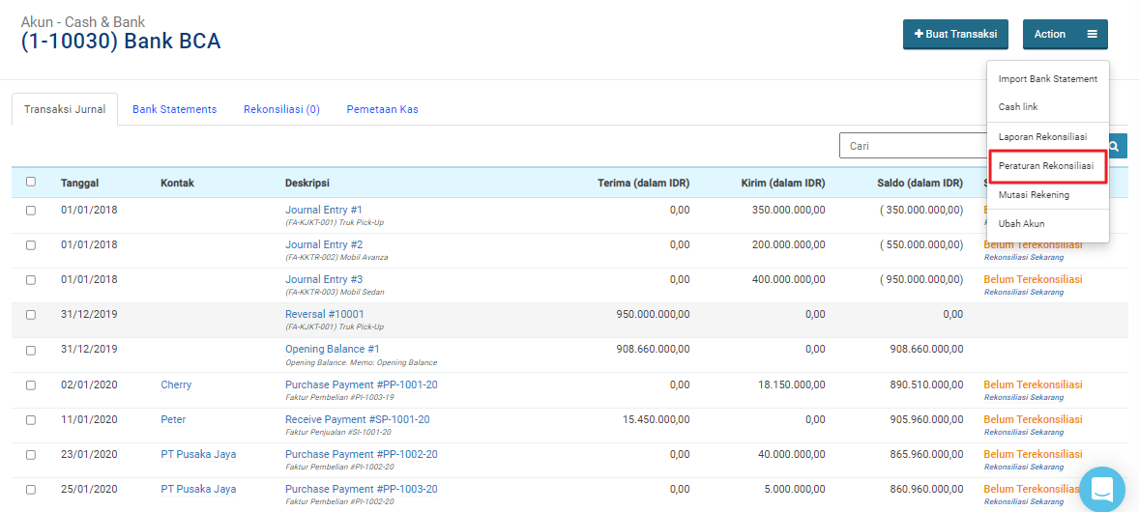Click the 950.000.000,00 Terima amount
Screen dimensions: 1139x512
pos(653,315)
